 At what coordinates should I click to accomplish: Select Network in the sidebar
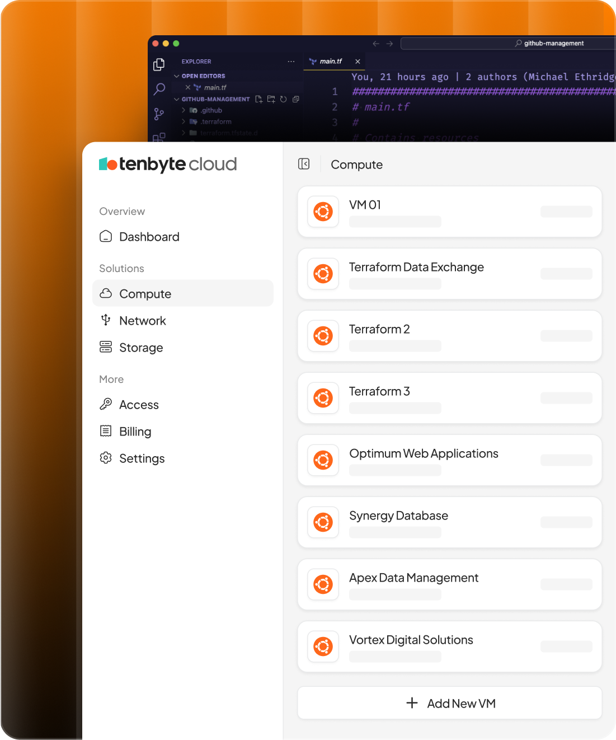pos(142,321)
